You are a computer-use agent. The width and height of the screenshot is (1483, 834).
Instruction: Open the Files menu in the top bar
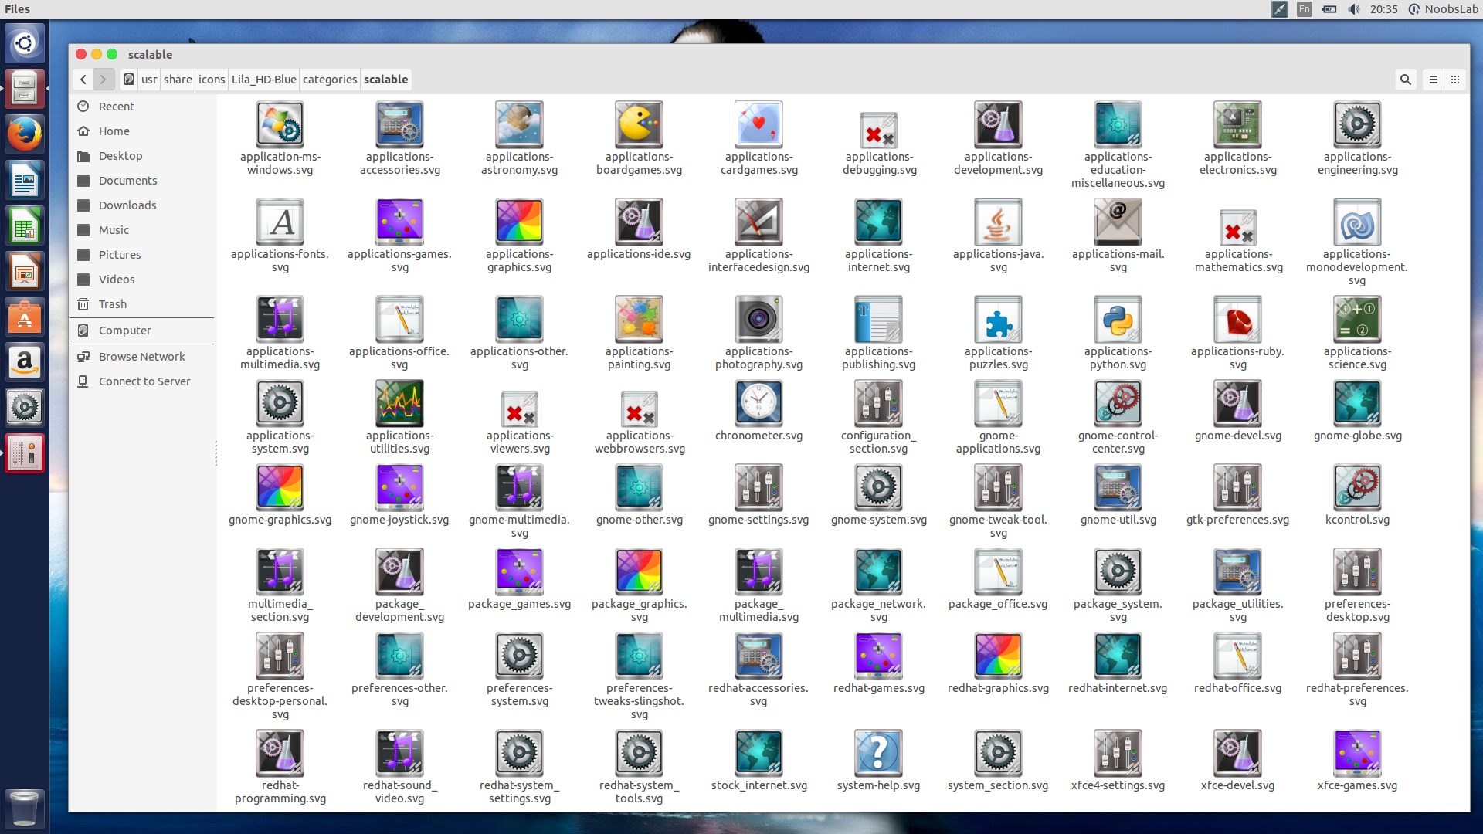coord(17,9)
